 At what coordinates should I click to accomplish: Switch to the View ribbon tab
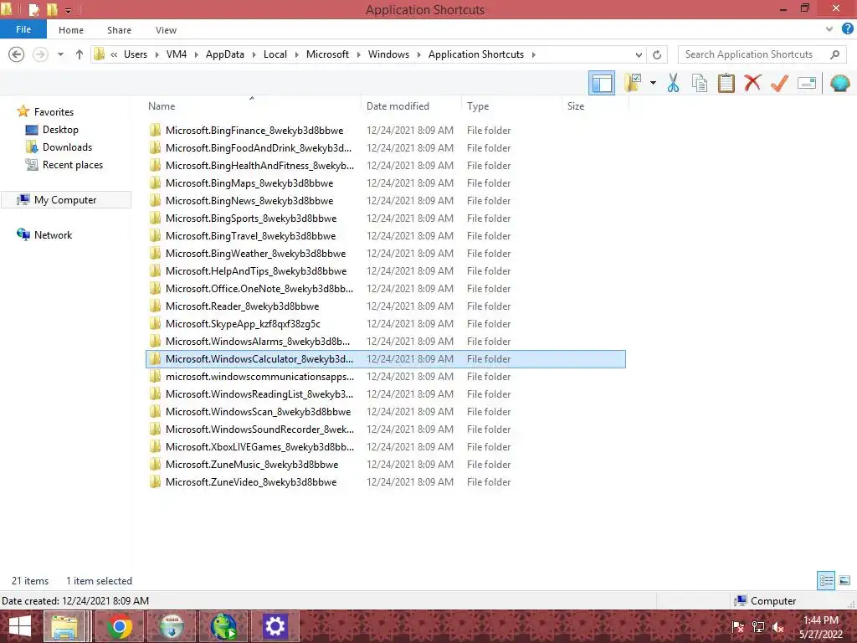tap(166, 30)
